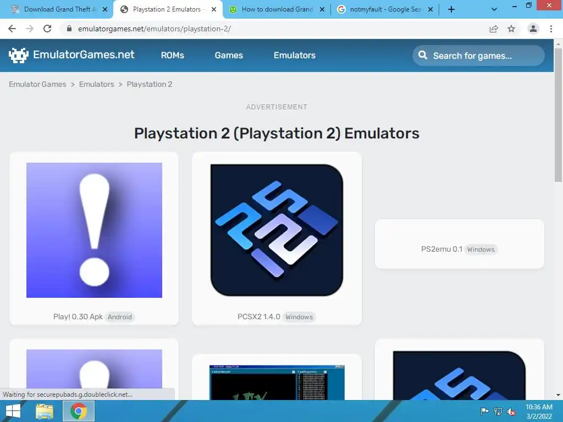Click the address bar URL
Image resolution: width=563 pixels, height=422 pixels.
[x=154, y=29]
